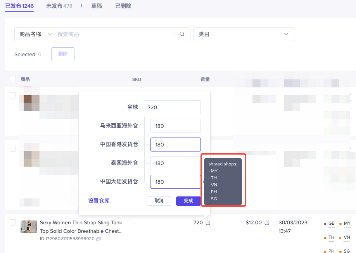This screenshot has height=253, width=356.
Task: Open the 商品名称 search type dropdown
Action: [35, 34]
